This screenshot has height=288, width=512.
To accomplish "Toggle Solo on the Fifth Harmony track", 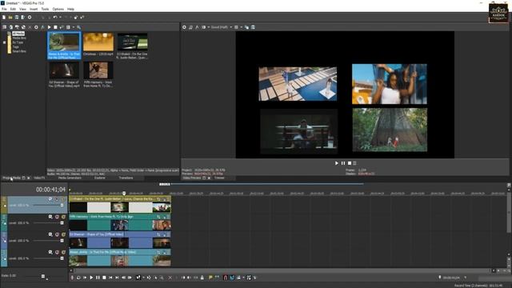I will pyautogui.click(x=63, y=217).
